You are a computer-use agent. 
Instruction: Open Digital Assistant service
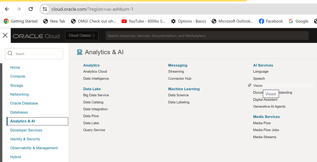click(265, 100)
